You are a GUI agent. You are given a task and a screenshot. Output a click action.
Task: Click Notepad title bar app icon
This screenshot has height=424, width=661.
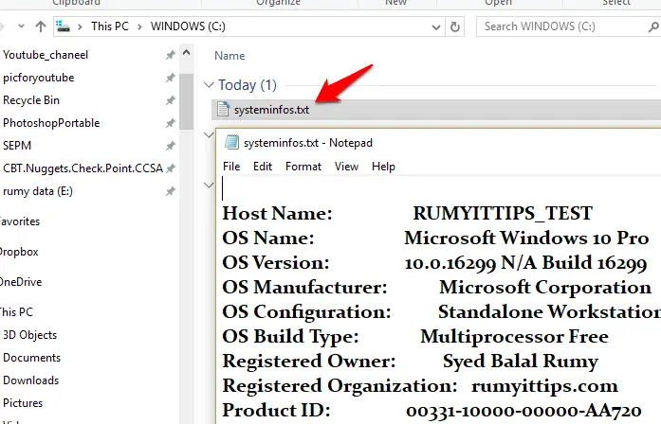(231, 143)
